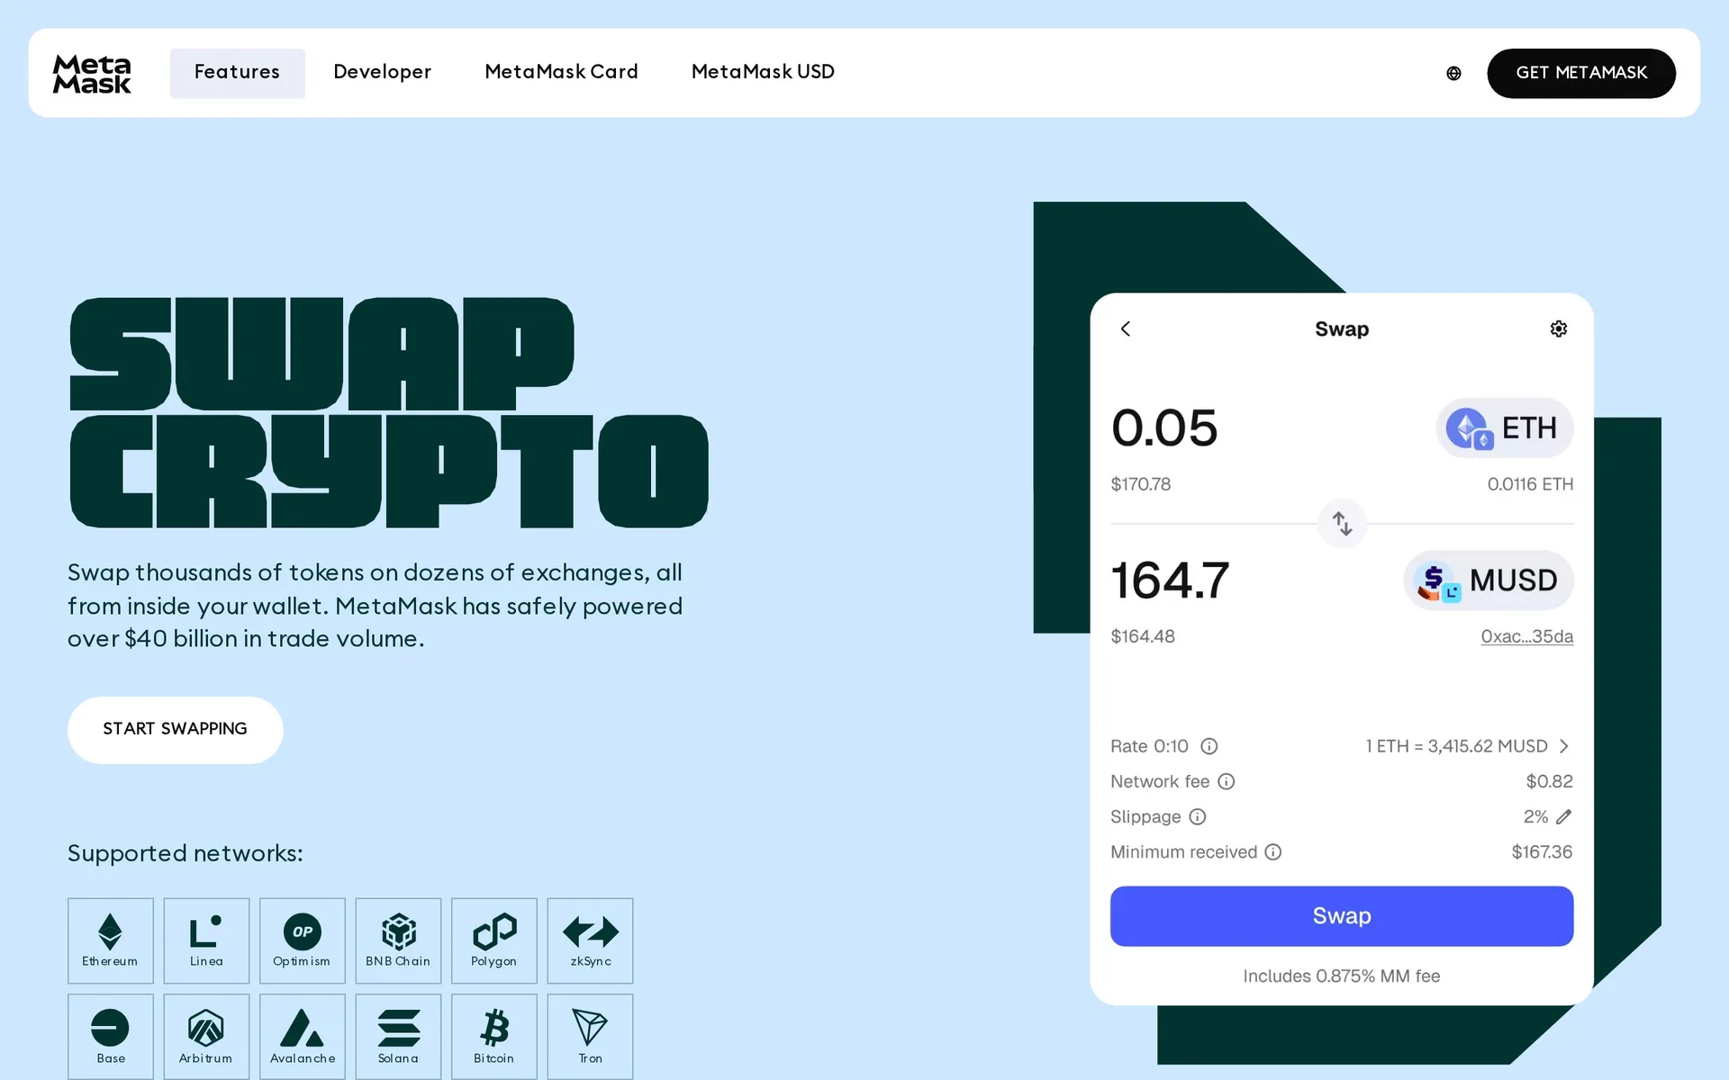Screen dimensions: 1729x1080
Task: Click the Rate info icon
Action: pos(1209,746)
